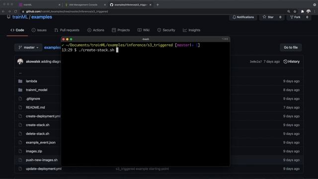Viewport: 318px width, 179px height.
Task: Click the Notifications bell button
Action: pos(243,17)
